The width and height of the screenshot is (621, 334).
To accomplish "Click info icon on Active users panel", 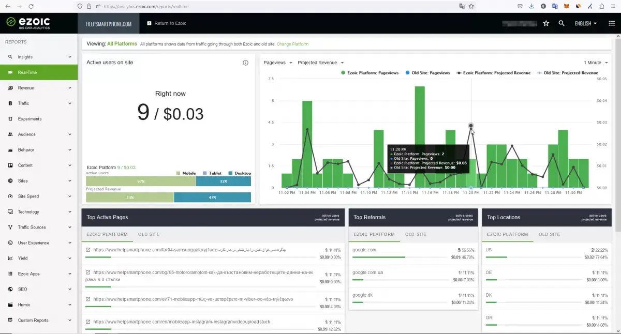I will [246, 63].
